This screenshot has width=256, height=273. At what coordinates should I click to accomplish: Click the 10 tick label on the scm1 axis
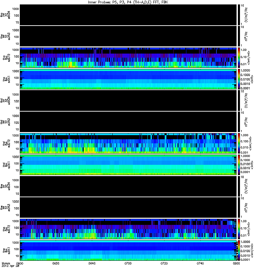point(17,256)
